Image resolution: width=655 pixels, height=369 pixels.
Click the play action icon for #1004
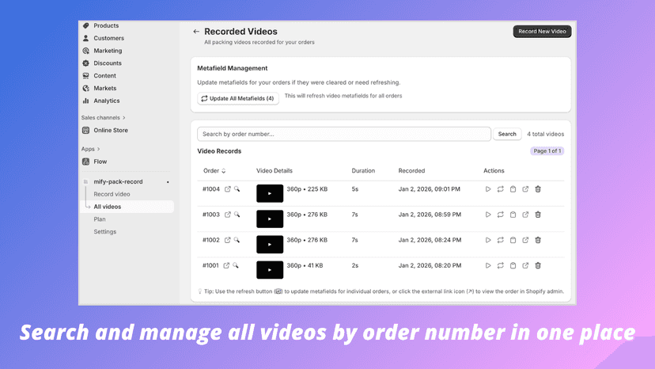tap(488, 189)
